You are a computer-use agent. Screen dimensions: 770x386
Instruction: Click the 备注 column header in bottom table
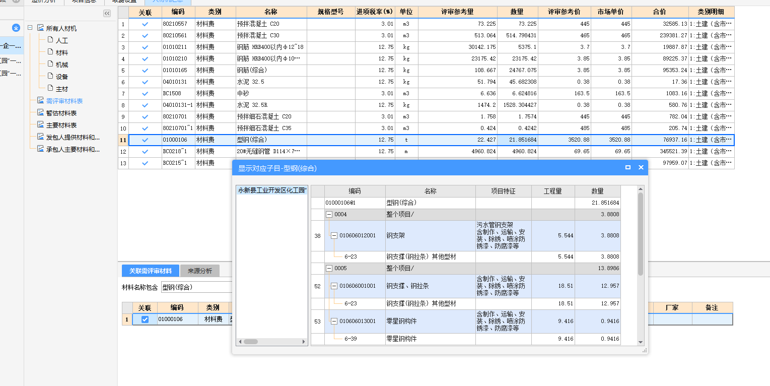click(x=712, y=307)
